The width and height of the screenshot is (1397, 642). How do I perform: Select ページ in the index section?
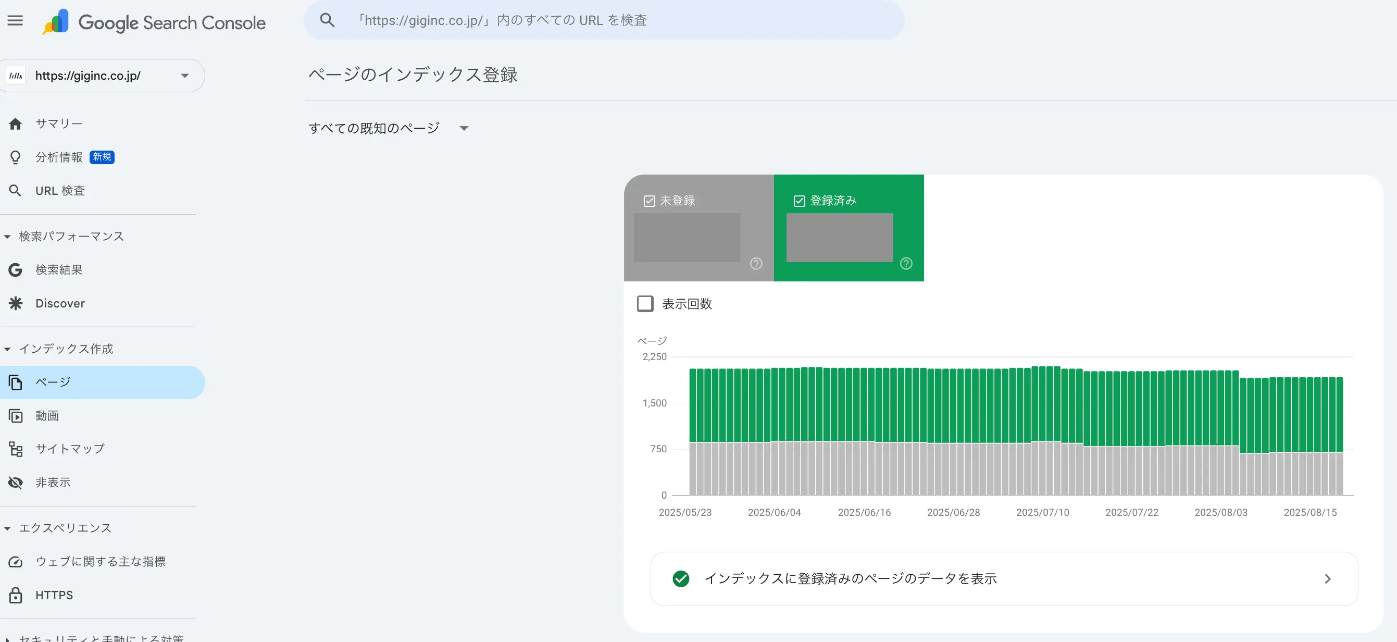(x=102, y=382)
